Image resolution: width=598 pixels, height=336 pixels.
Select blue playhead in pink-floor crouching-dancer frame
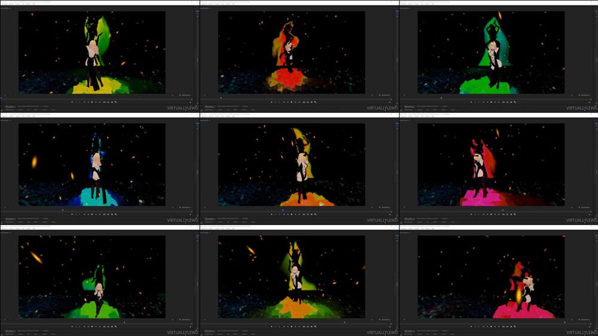(565, 322)
